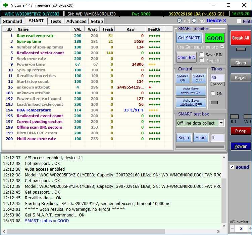Select the HDA Temperature row
This screenshot has width=252, height=235.
(88, 110)
